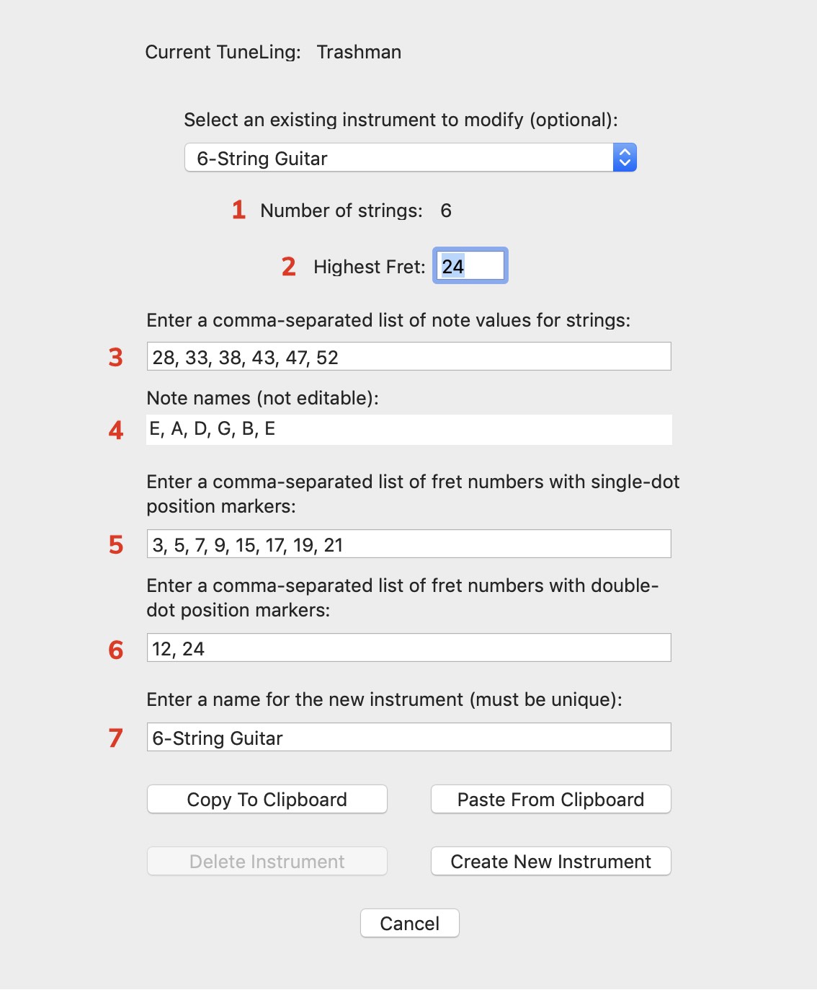817x990 pixels.
Task: Select the double-dot markers field showing 12, 24
Action: pyautogui.click(x=408, y=648)
